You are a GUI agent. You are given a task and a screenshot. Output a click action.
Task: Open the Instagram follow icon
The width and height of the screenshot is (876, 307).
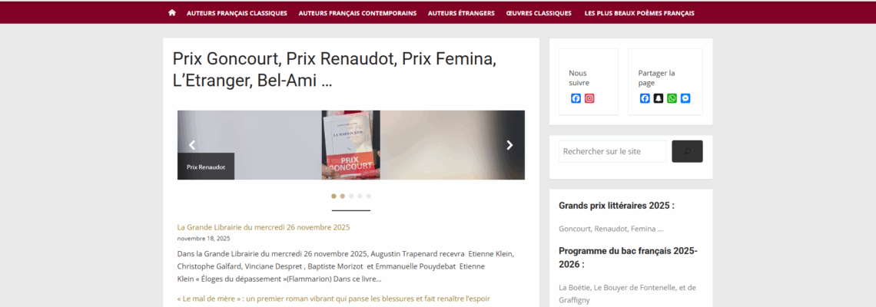589,98
